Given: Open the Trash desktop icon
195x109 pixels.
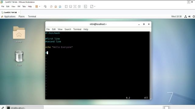Looking at the screenshot, I should click(x=19, y=58).
